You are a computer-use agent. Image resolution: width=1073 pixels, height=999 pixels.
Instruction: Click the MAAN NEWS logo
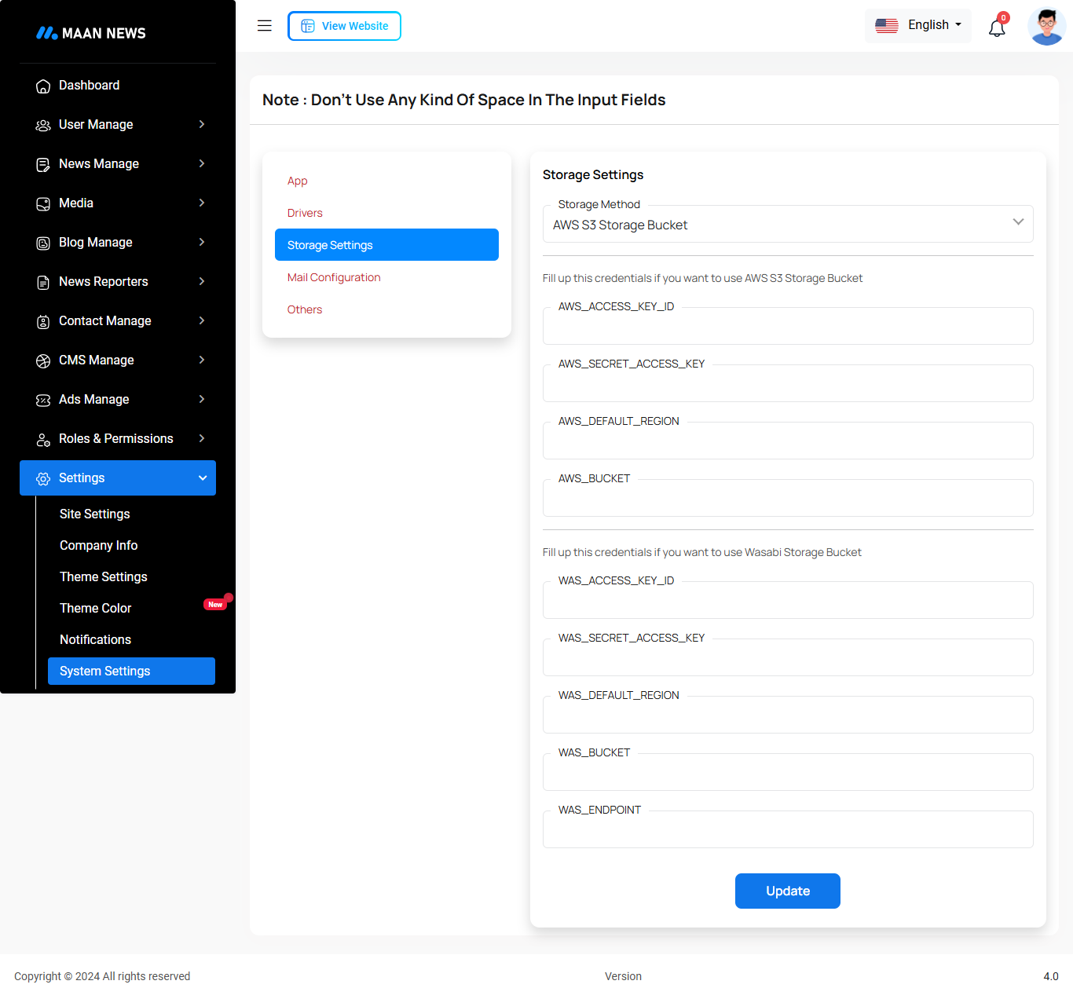pos(91,33)
